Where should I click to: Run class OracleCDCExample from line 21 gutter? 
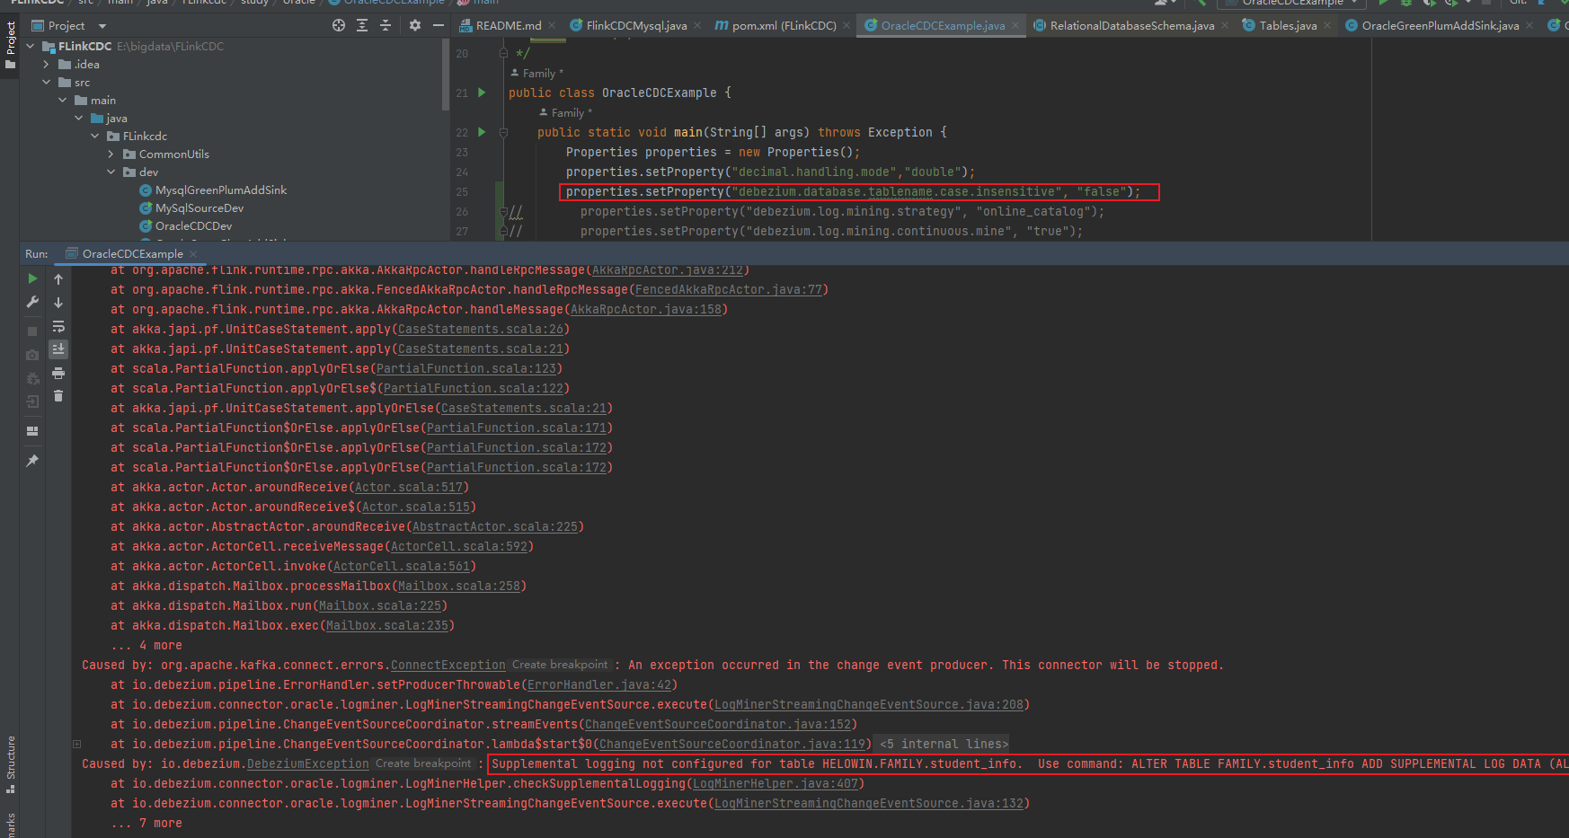click(x=482, y=93)
